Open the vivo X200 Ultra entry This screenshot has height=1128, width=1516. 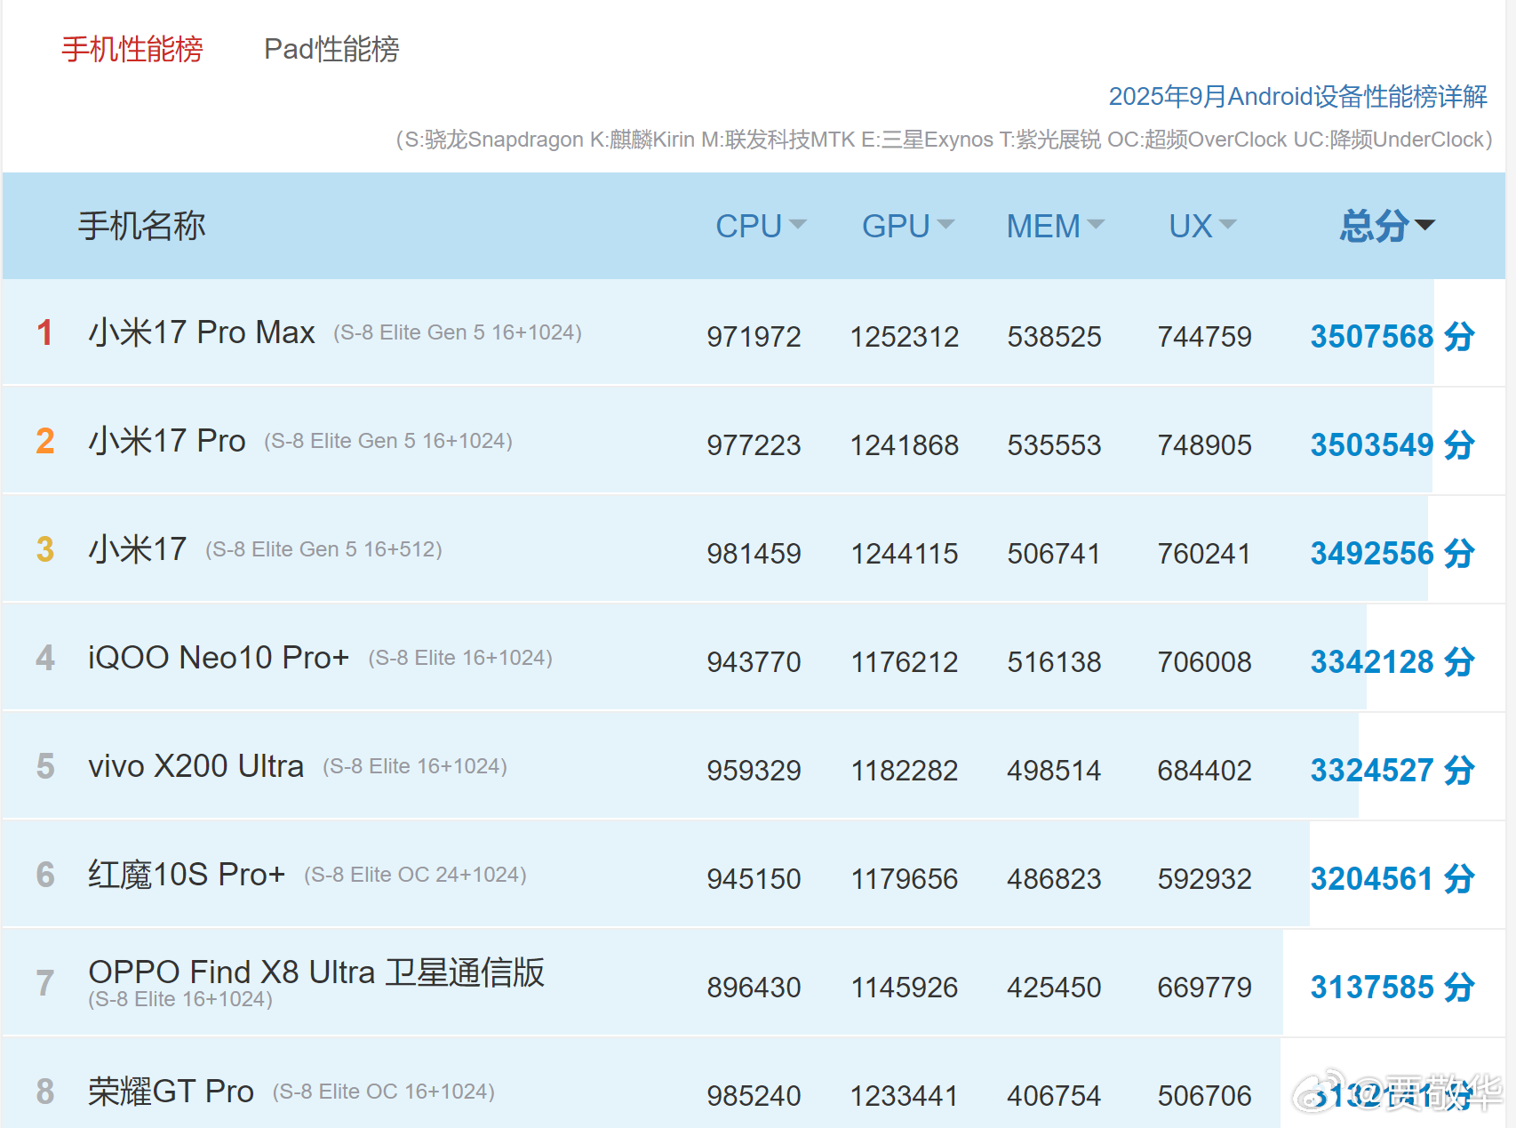click(196, 766)
